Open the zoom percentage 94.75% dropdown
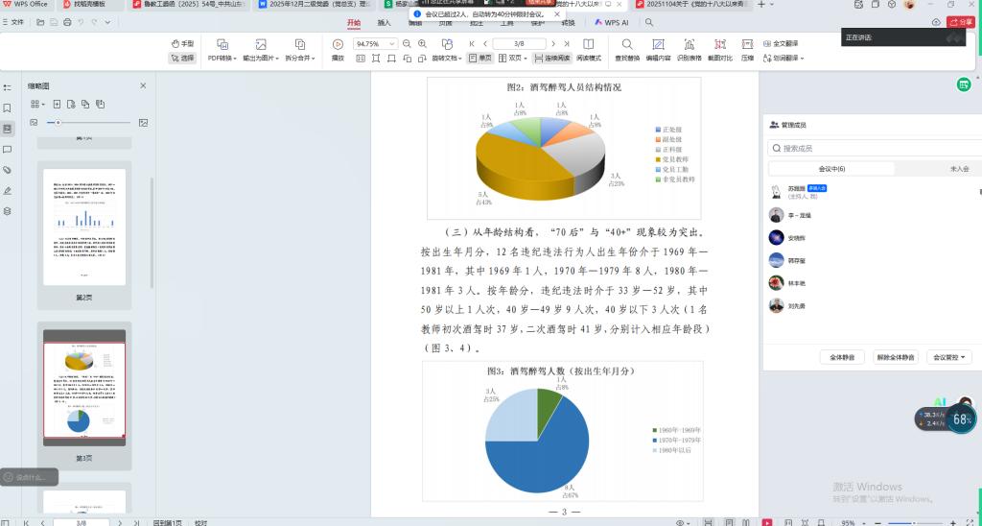 396,44
